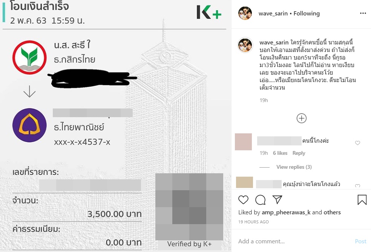Like the 'คุณบุ๋งน่าจะโดนโกงแล้ว' comment
Viewport: 371px width, 252px height.
[x=357, y=186]
